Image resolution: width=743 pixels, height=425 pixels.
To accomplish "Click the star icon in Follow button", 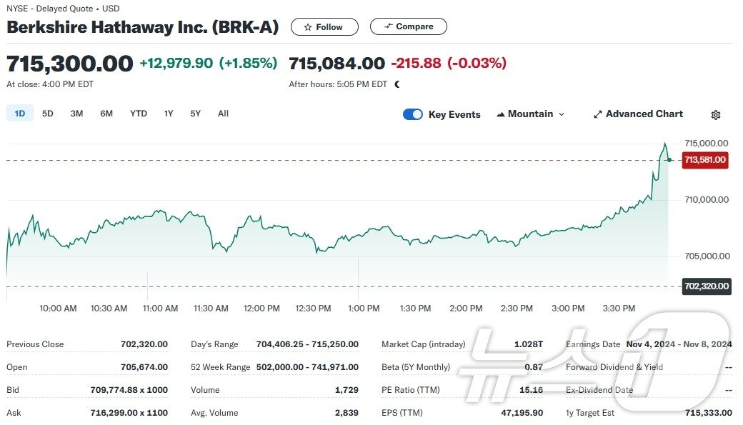I will point(308,27).
